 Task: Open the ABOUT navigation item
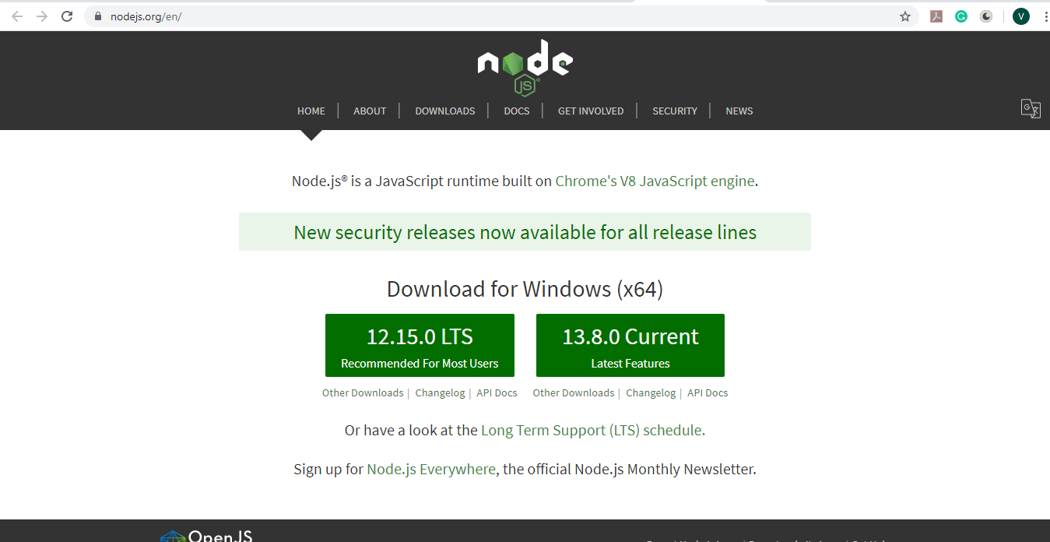click(370, 111)
